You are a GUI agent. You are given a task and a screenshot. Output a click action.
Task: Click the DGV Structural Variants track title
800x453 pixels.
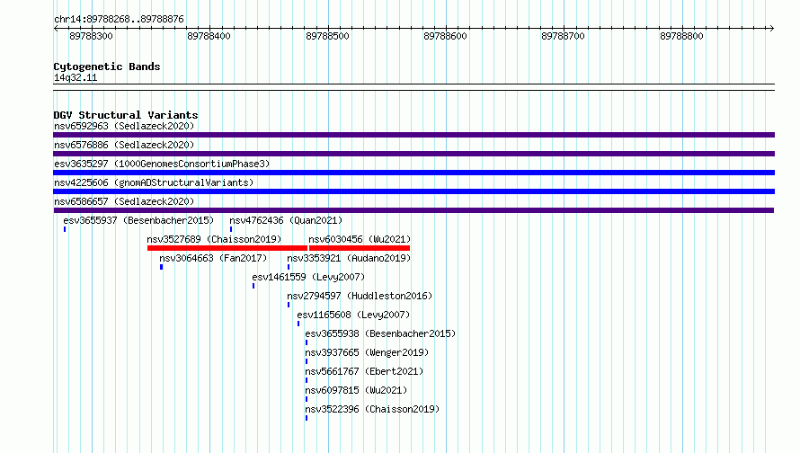(x=126, y=115)
